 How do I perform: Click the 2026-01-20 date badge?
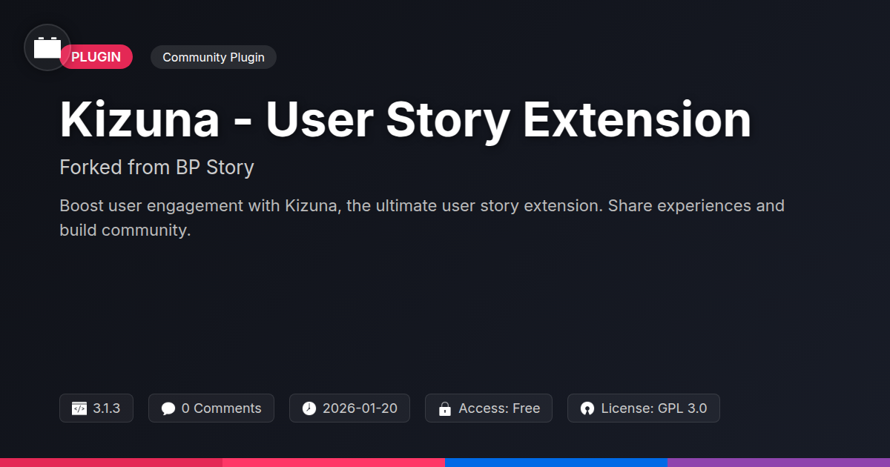[x=349, y=408]
